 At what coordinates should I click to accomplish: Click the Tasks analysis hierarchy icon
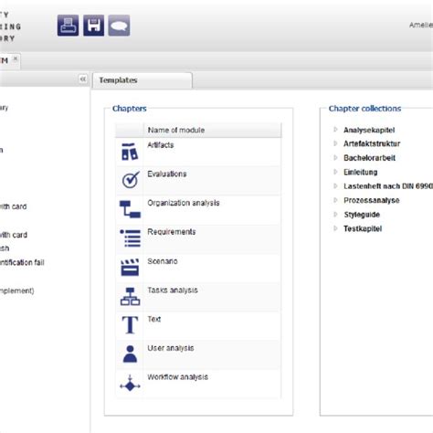[130, 296]
